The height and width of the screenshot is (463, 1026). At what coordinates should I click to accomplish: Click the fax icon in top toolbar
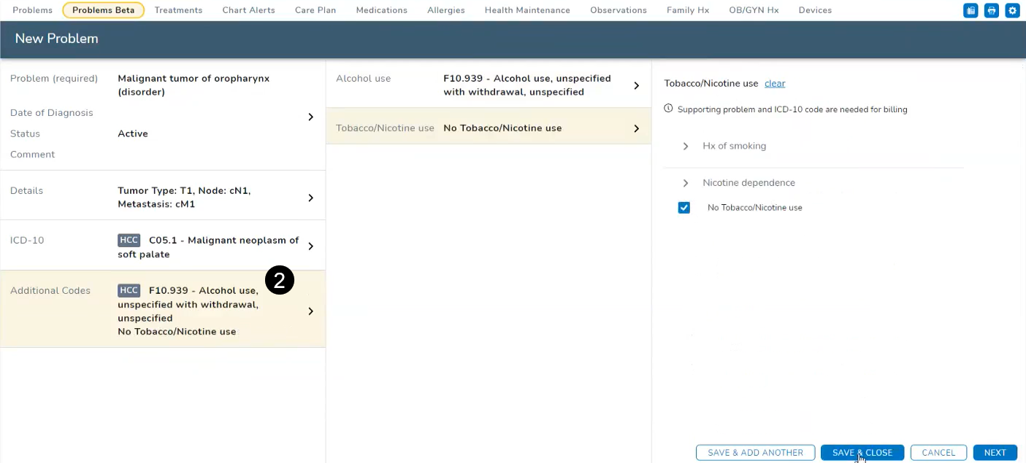(971, 10)
